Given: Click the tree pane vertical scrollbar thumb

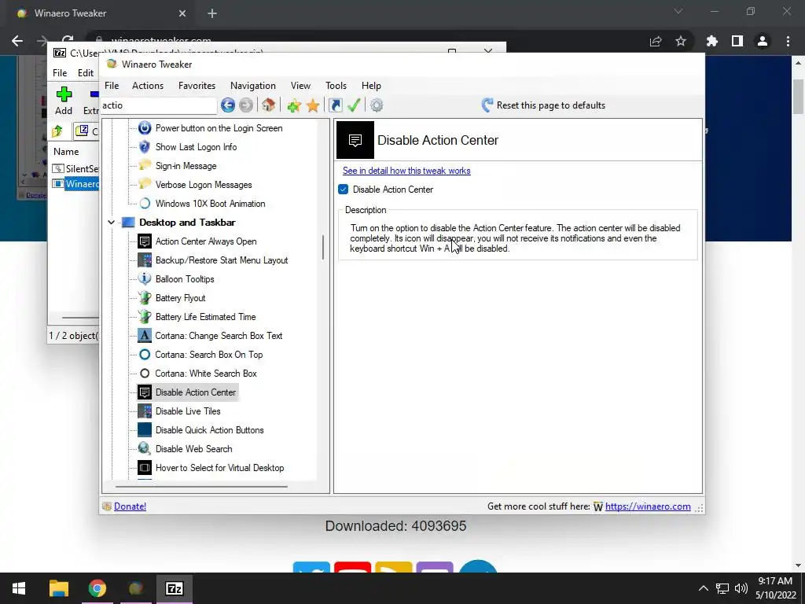Looking at the screenshot, I should tap(323, 248).
